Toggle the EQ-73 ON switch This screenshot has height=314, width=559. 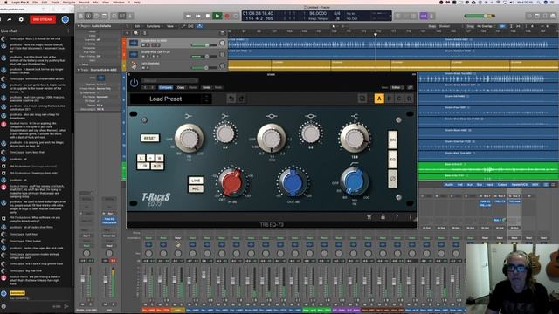click(x=392, y=140)
